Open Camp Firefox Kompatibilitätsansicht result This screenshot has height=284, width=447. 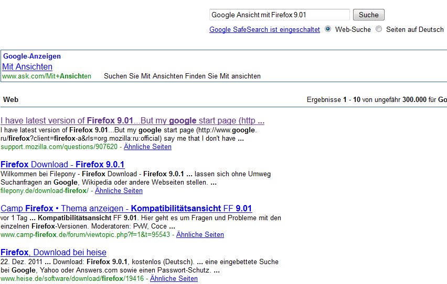(x=126, y=209)
